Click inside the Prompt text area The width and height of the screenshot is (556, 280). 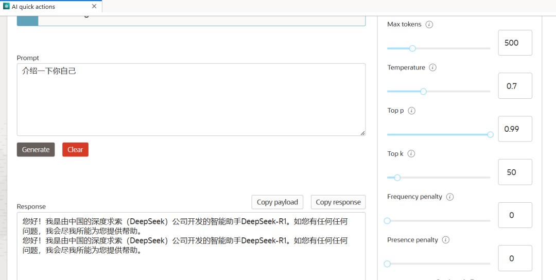pyautogui.click(x=191, y=99)
